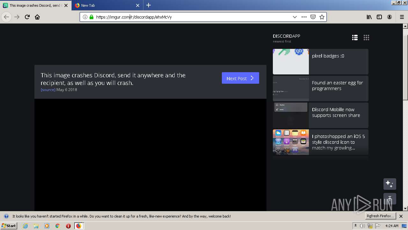Open the Windows Start menu
The image size is (408, 230).
click(9, 226)
